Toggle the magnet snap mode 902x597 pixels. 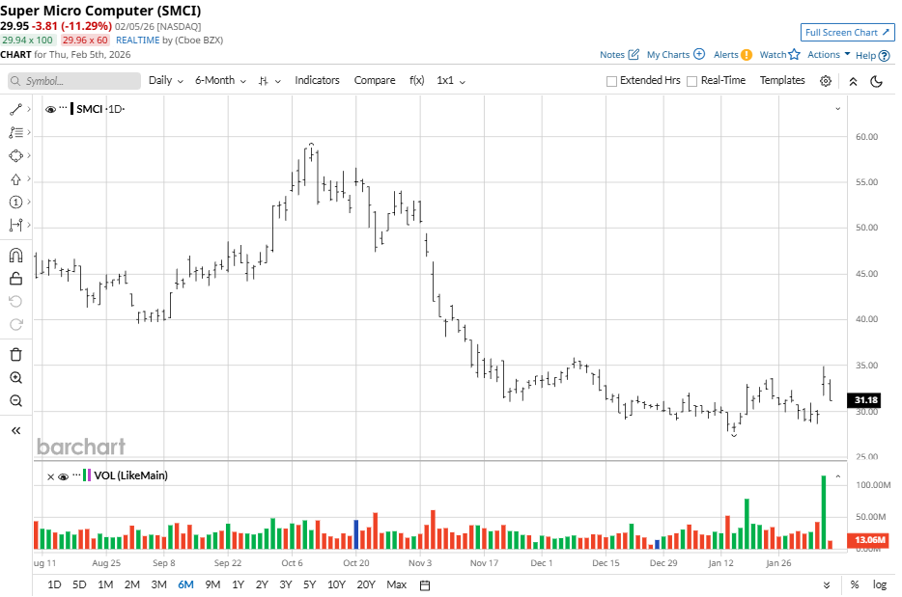point(15,256)
